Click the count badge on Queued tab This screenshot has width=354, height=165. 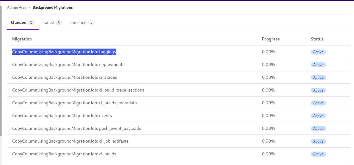click(31, 22)
